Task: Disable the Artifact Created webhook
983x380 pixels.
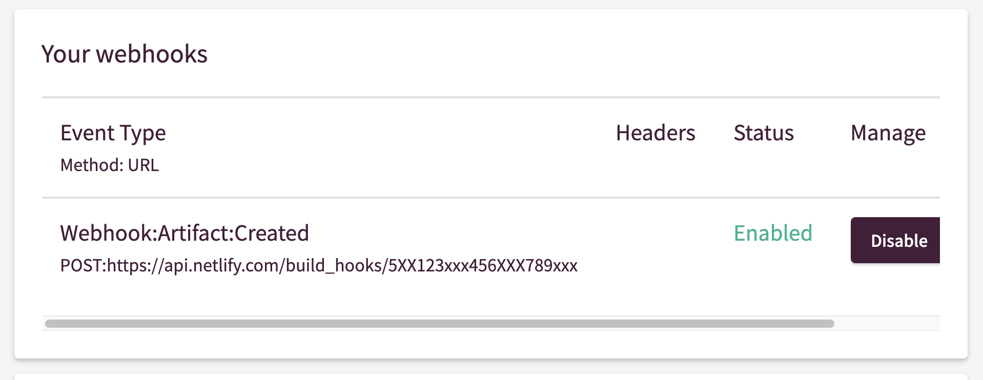Action: tap(895, 240)
